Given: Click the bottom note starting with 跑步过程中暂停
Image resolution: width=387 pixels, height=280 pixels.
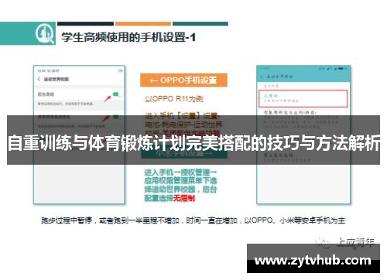Looking at the screenshot, I should [x=193, y=220].
